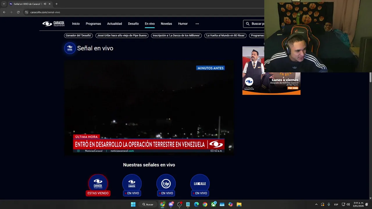Screen dimensions: 372x209
Task: Open Copilot from the taskbar
Action: coord(230,204)
